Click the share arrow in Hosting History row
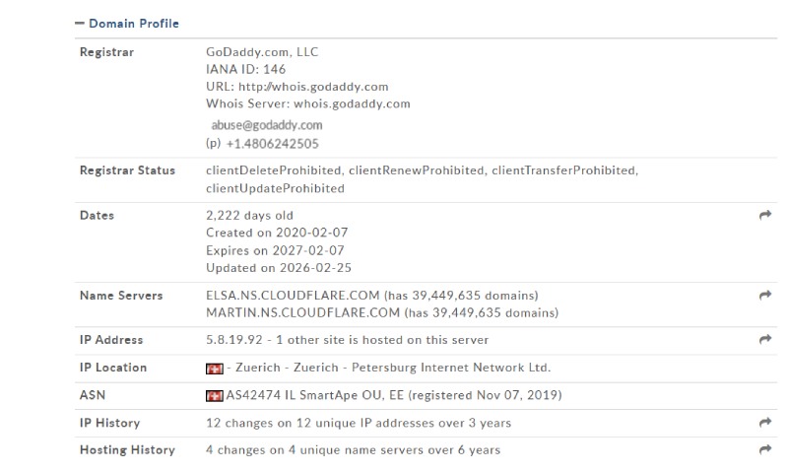The height and width of the screenshot is (472, 788). click(x=765, y=450)
